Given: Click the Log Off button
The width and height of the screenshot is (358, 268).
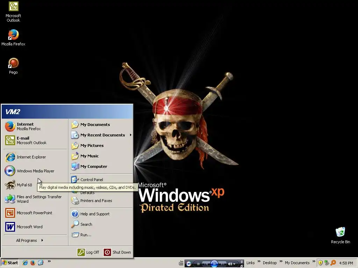Looking at the screenshot, I should (88, 252).
